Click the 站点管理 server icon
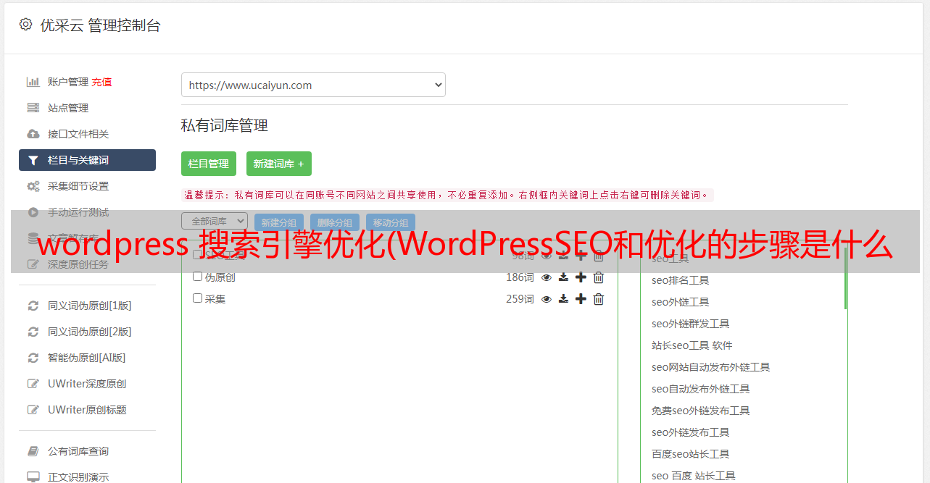The width and height of the screenshot is (930, 483). (x=33, y=108)
